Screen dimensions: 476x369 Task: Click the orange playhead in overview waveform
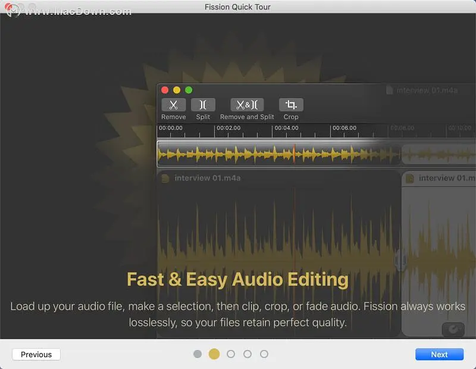click(x=294, y=154)
